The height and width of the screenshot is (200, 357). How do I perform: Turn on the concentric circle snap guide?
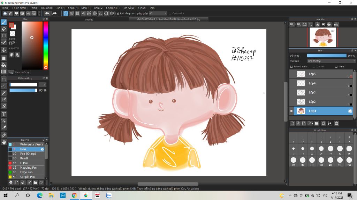(94, 14)
